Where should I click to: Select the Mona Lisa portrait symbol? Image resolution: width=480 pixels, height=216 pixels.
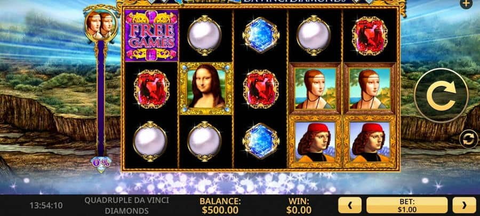tap(206, 89)
